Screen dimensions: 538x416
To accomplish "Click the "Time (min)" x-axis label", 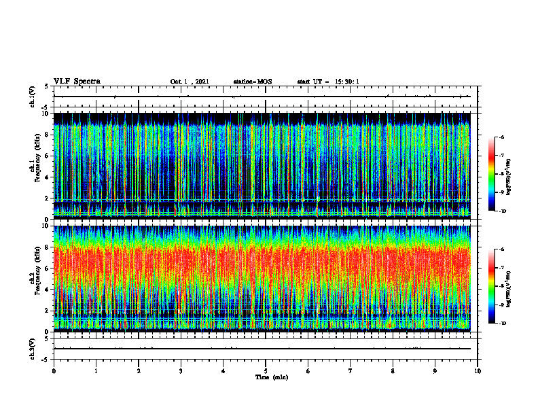I will click(x=272, y=377).
